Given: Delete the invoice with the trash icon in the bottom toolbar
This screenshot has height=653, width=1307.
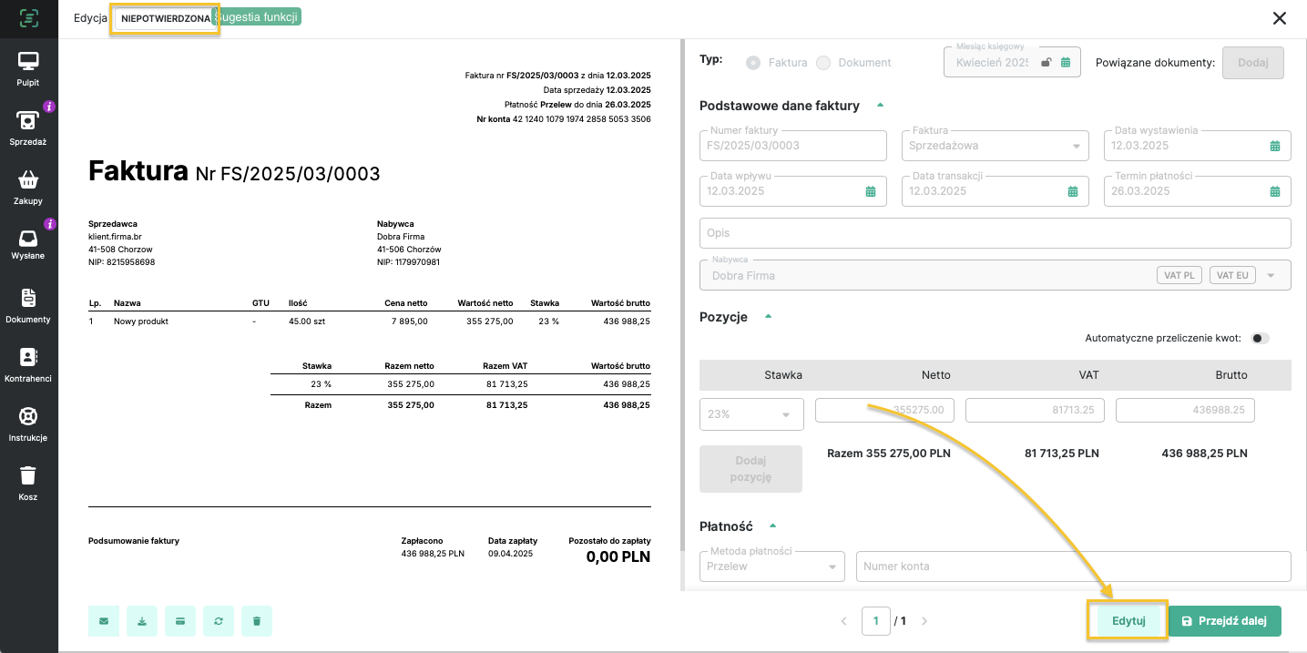Looking at the screenshot, I should point(257,621).
